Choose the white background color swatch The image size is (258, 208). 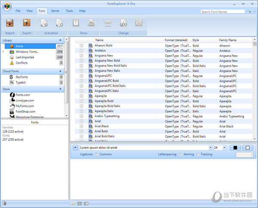[x=248, y=148]
